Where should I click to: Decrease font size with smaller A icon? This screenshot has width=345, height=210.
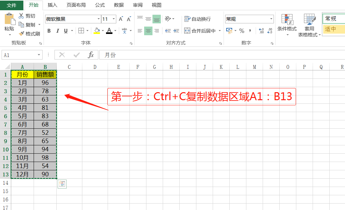coord(129,19)
